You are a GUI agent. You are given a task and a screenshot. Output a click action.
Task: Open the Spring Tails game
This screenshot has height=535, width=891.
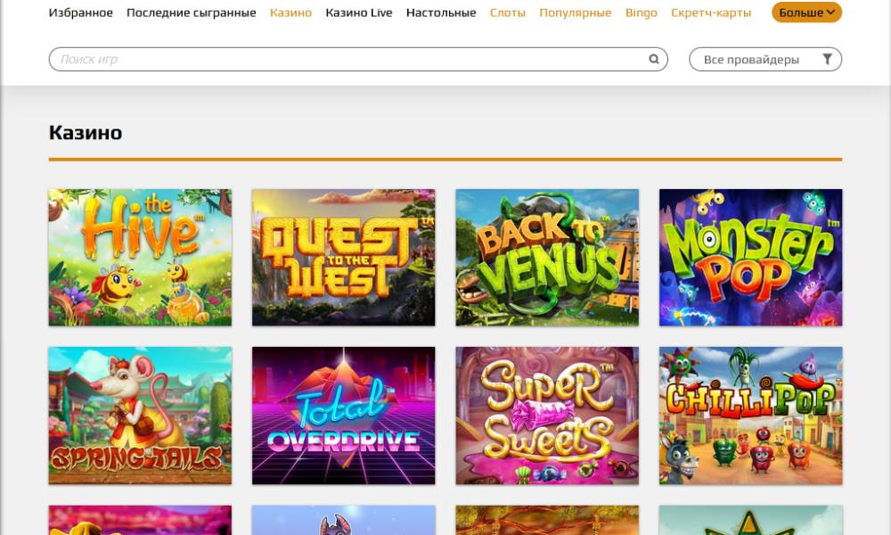[x=141, y=416]
